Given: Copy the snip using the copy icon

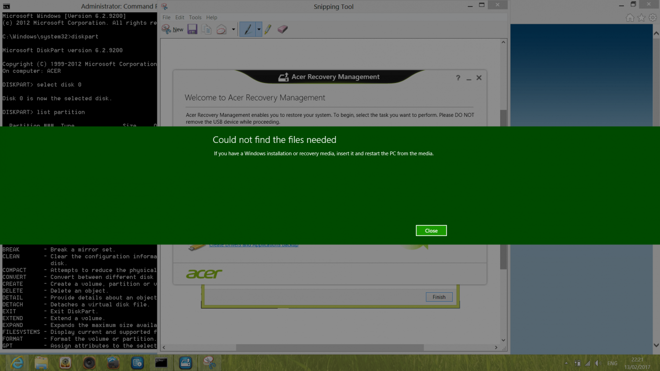Looking at the screenshot, I should [206, 30].
